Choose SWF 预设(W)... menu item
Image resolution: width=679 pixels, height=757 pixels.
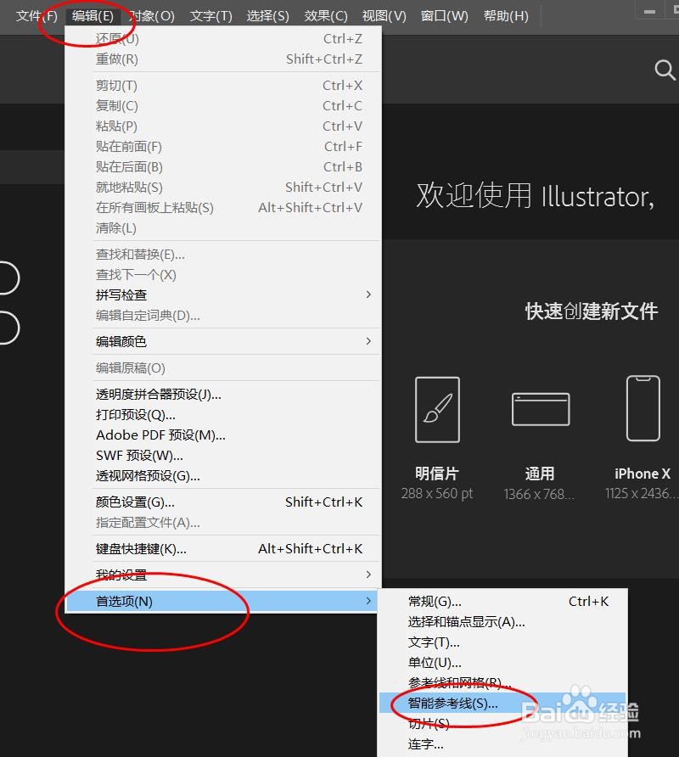tap(223, 455)
